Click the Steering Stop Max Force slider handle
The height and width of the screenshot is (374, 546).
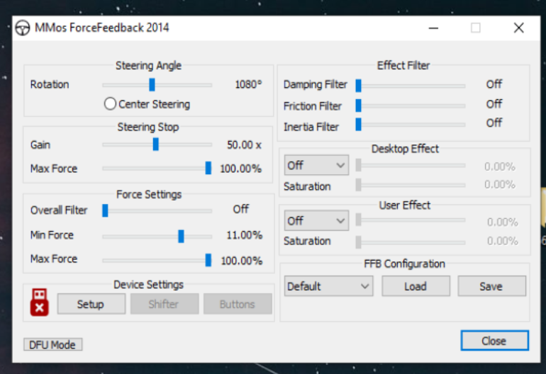208,169
